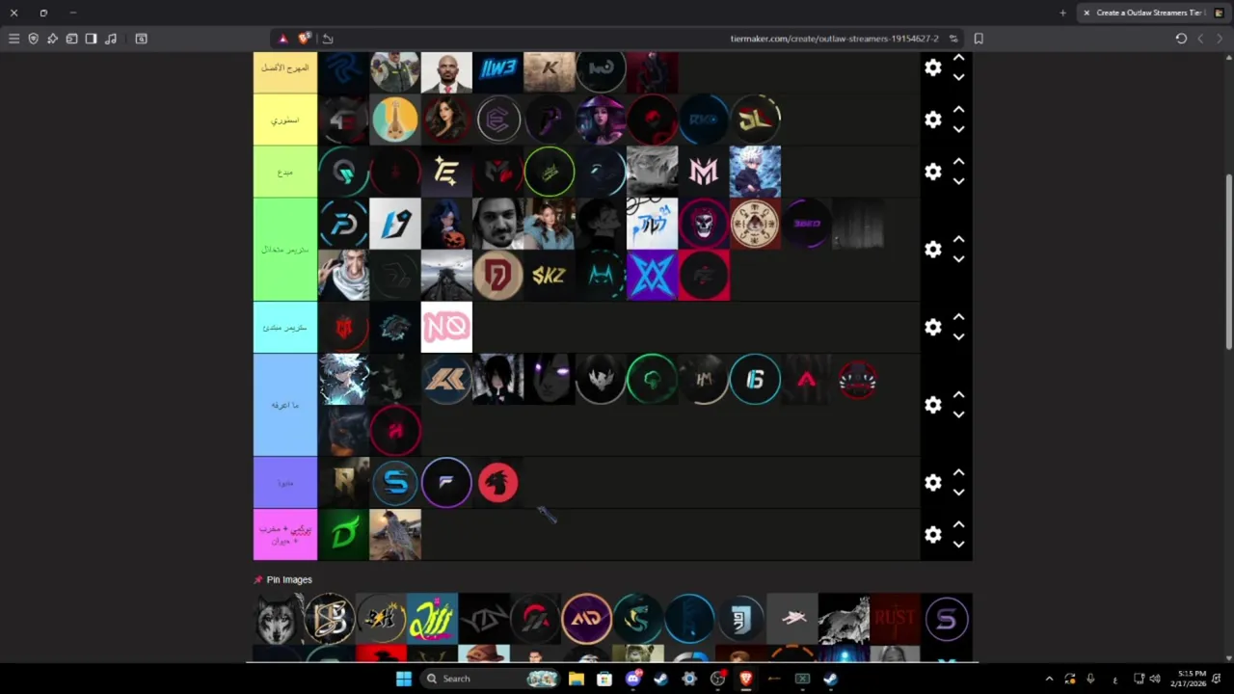Select the teal number 6 circle logo
This screenshot has width=1234, height=694.
coord(756,380)
